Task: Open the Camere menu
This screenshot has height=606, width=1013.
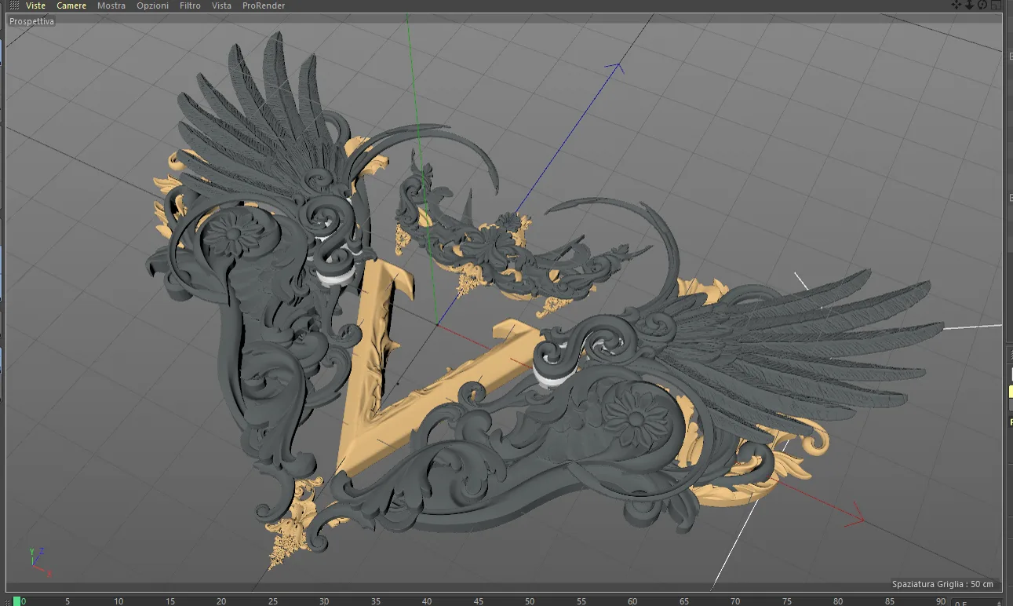Action: click(71, 5)
